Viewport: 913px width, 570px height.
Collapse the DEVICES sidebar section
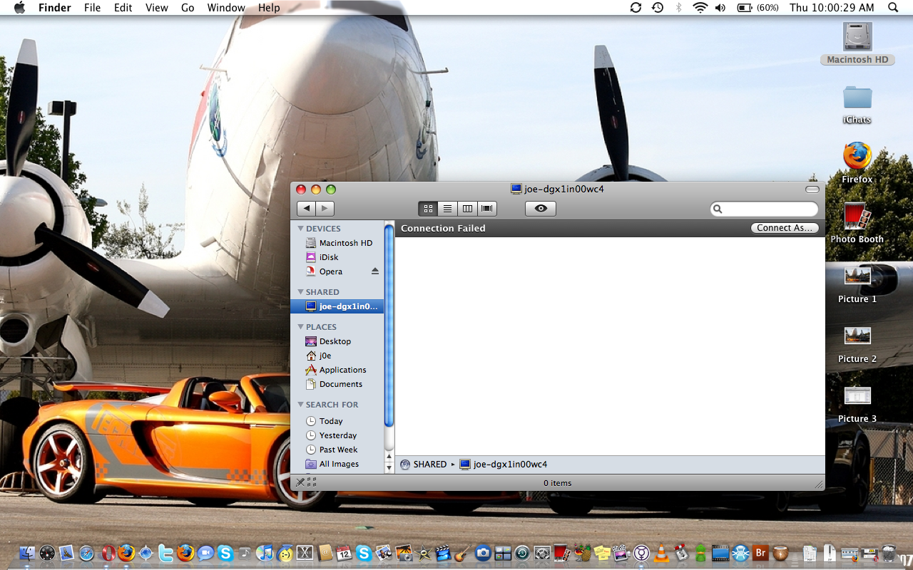pyautogui.click(x=301, y=229)
